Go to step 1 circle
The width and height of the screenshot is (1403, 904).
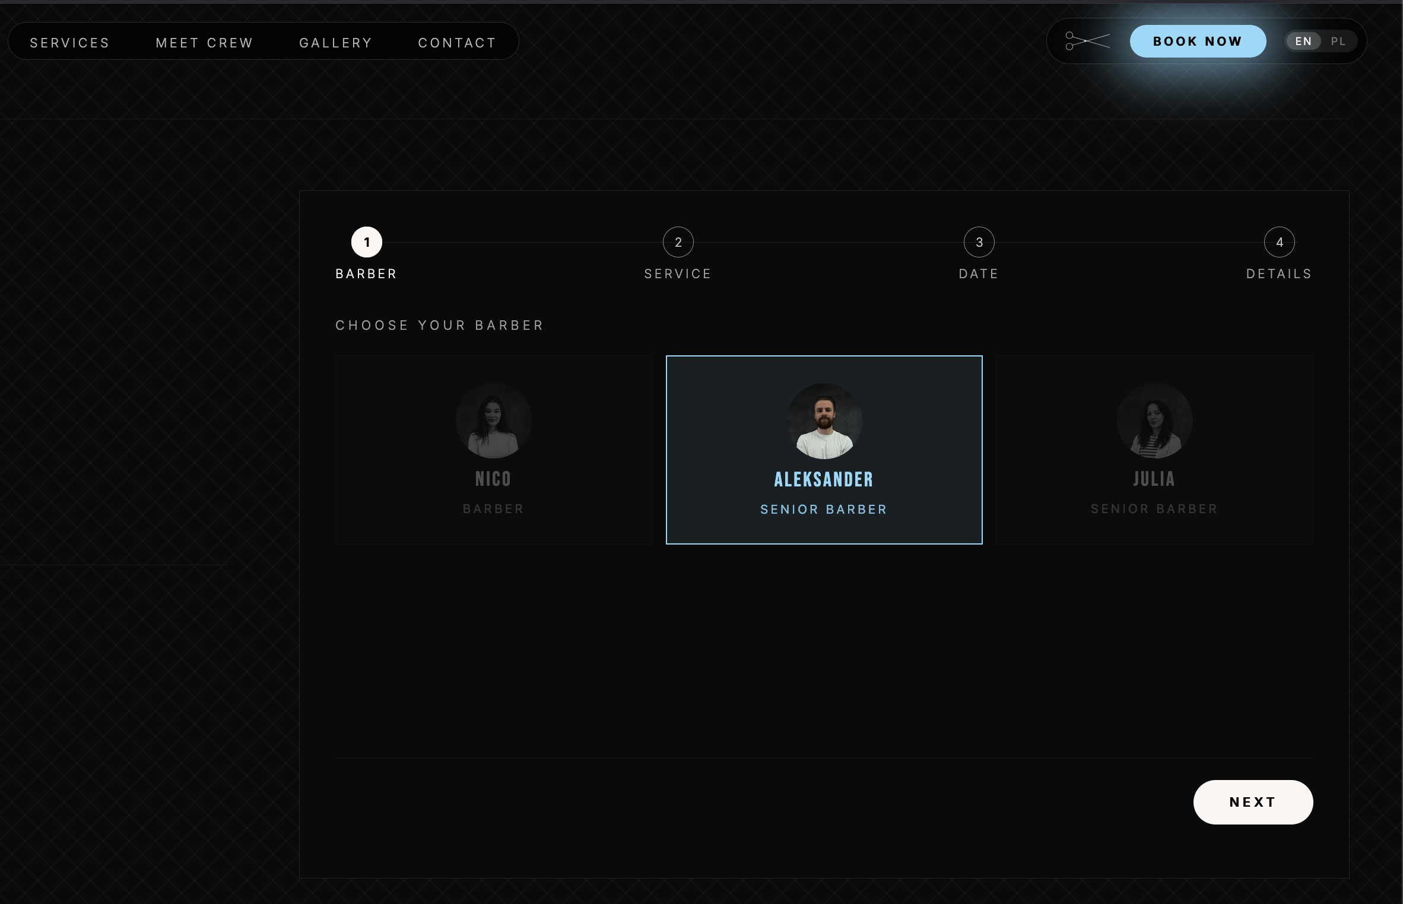coord(367,242)
